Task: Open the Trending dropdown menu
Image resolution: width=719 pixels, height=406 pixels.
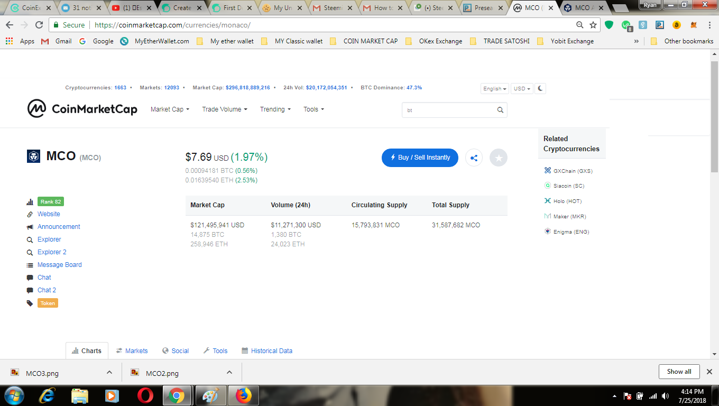Action: [x=275, y=109]
